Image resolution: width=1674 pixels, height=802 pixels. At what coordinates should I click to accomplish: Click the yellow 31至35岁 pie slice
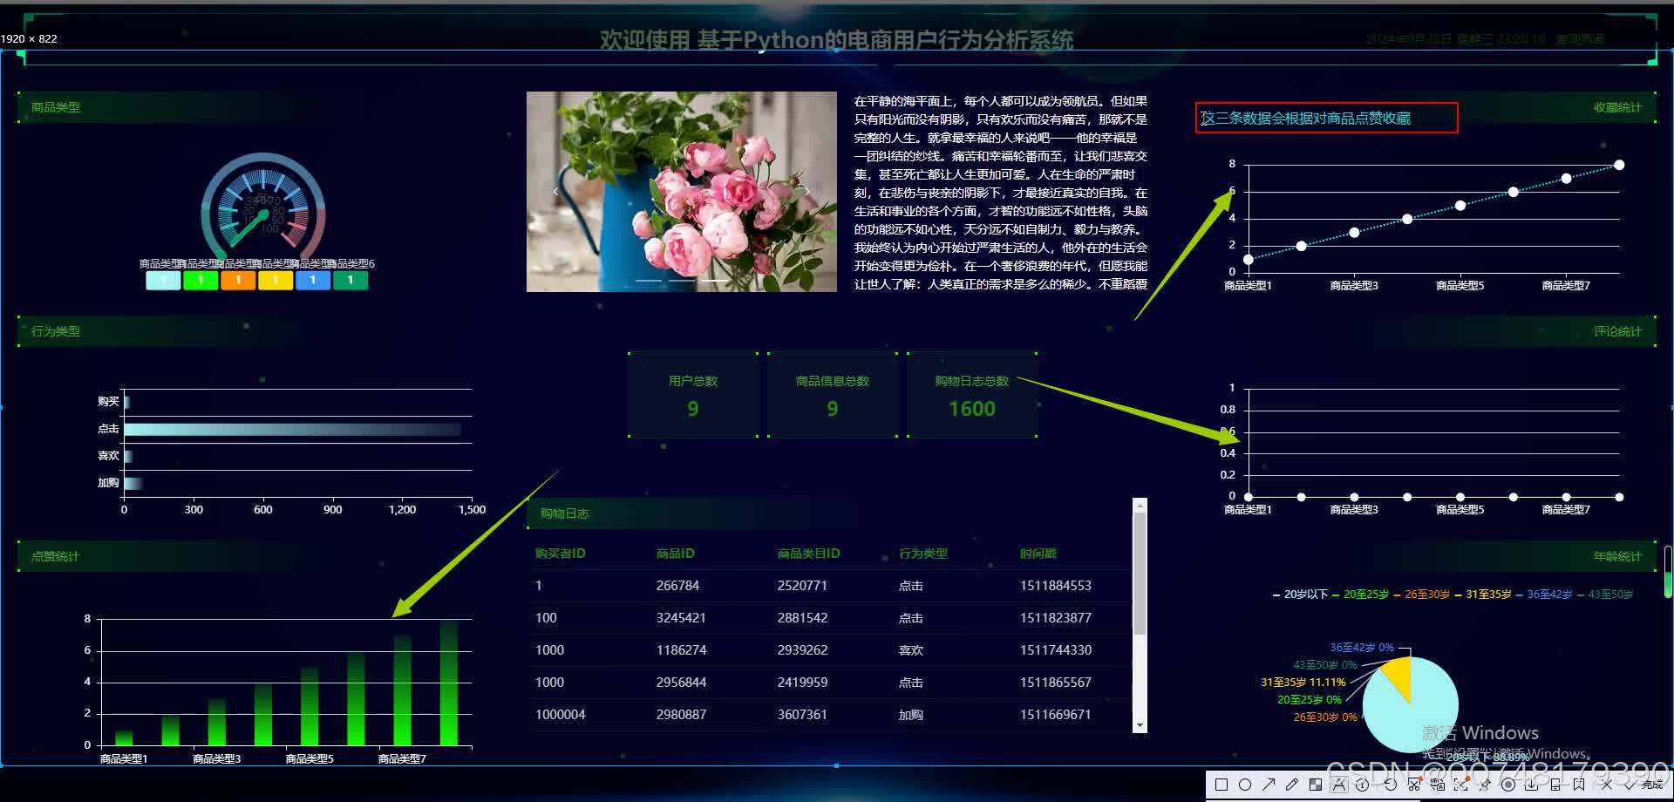(x=1398, y=676)
